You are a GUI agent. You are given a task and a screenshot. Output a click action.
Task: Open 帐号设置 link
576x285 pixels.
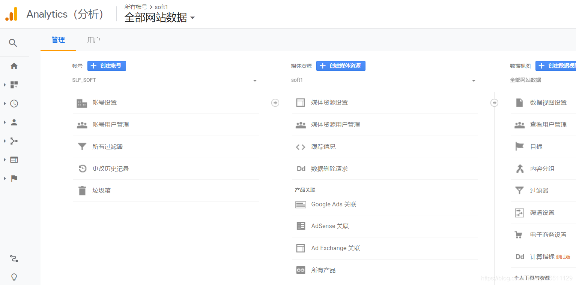105,103
